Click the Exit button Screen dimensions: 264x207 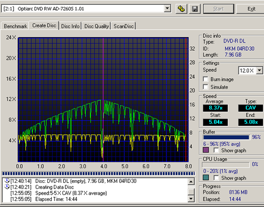point(251,9)
